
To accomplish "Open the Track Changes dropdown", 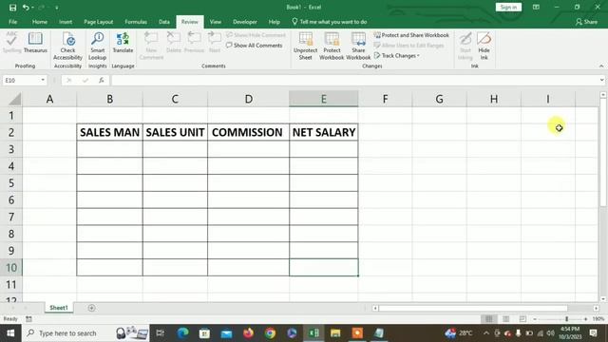I will click(x=397, y=56).
